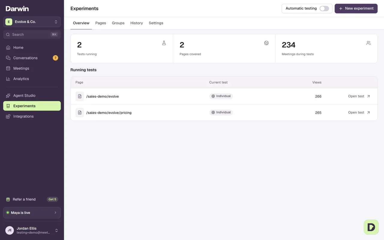
Task: Click the JE user avatar
Action: click(10, 230)
